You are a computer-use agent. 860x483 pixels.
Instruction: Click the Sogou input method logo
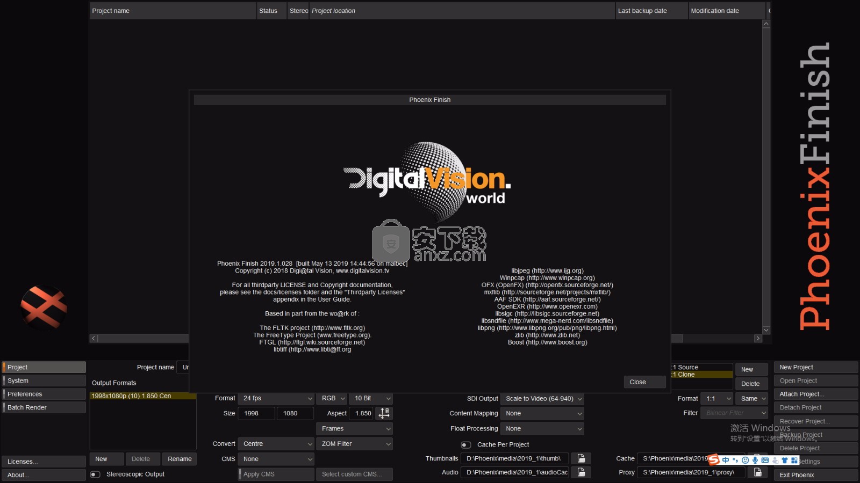pyautogui.click(x=714, y=460)
